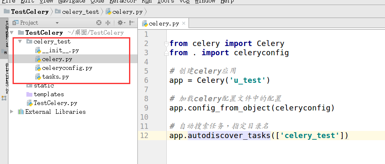
Task: Select the tasks.py file in tree
Action: coord(52,77)
